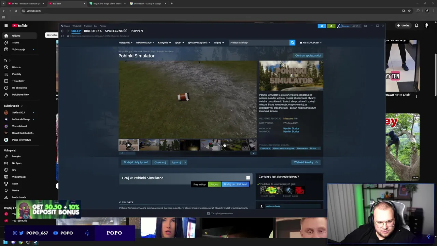Click Steam forward navigation arrow
Screen dimensions: 437x246
pyautogui.click(x=67, y=31)
